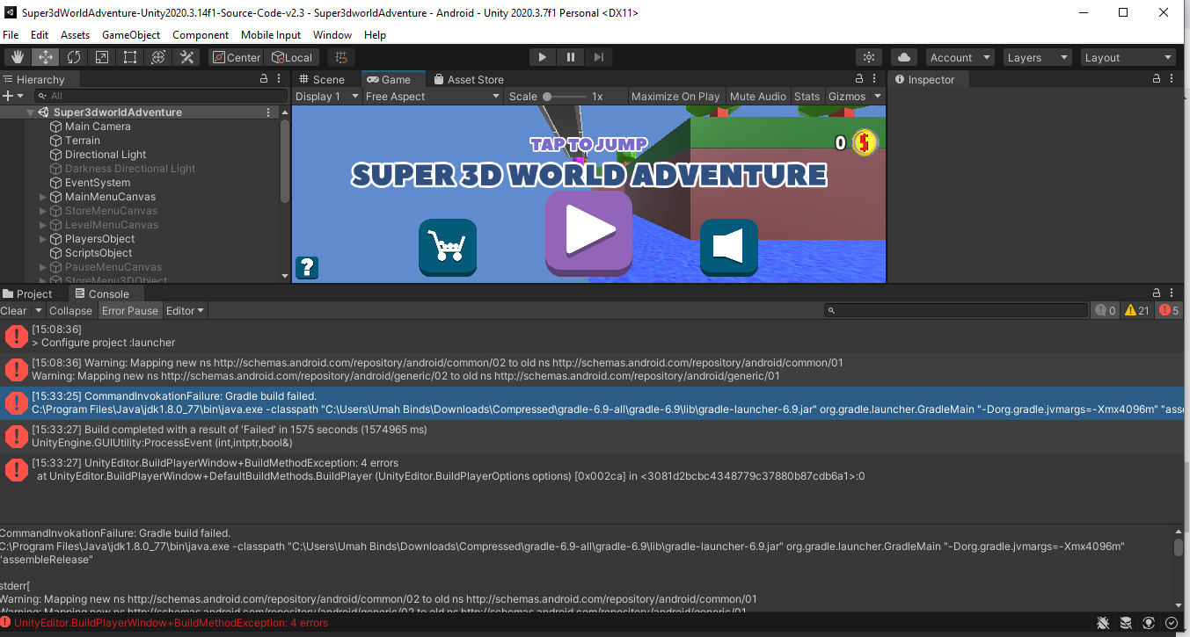Toggle warning messages filter showing 21
The width and height of the screenshot is (1190, 637).
[x=1136, y=311]
